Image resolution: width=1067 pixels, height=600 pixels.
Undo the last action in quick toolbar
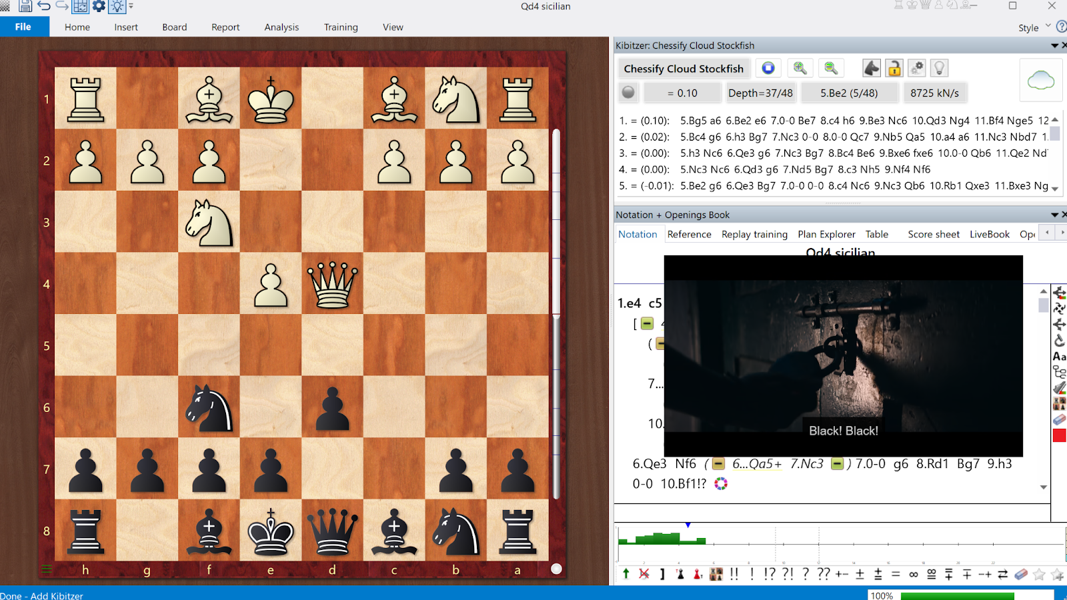pos(44,6)
